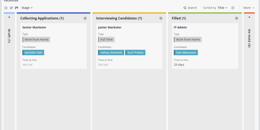Open Collecting Applications column settings gear
The width and height of the screenshot is (260, 130).
click(85, 18)
